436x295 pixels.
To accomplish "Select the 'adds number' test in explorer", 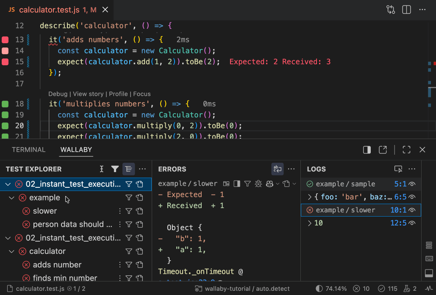I will tap(57, 265).
